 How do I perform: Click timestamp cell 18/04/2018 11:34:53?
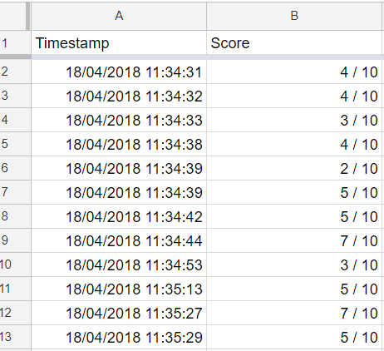119,264
